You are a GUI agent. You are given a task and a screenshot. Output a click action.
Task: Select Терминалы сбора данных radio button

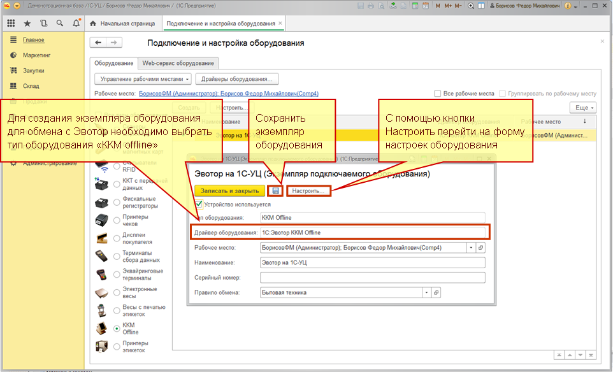pyautogui.click(x=117, y=256)
